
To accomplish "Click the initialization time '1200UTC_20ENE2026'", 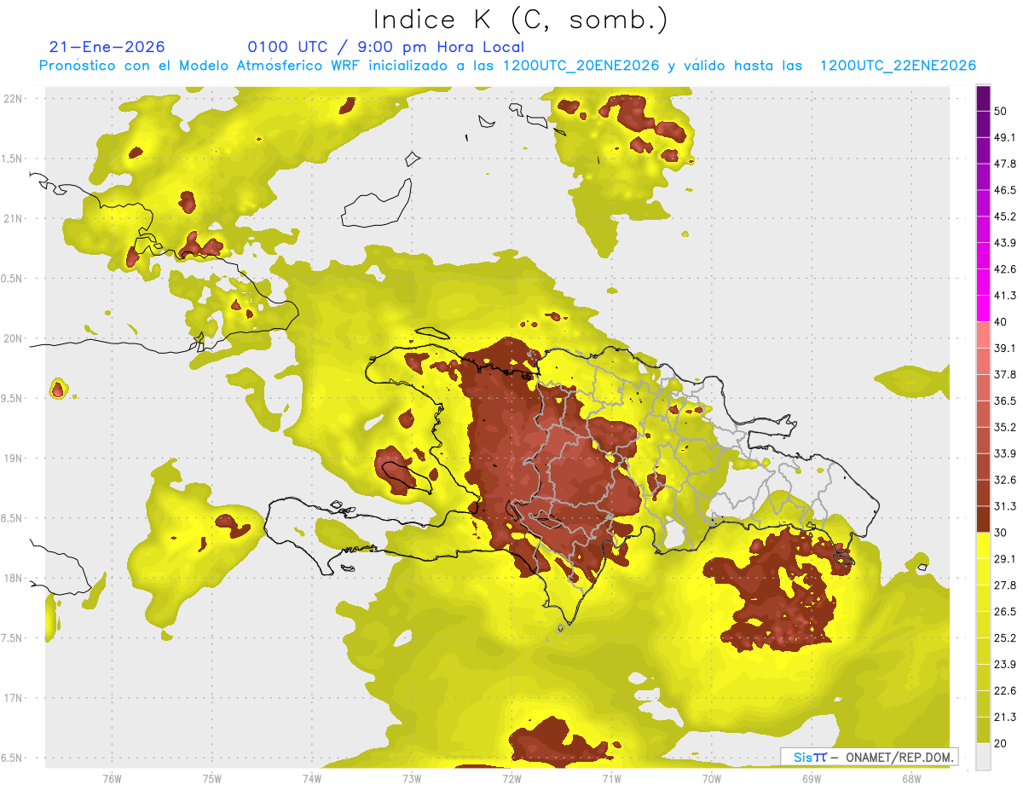I will point(581,66).
